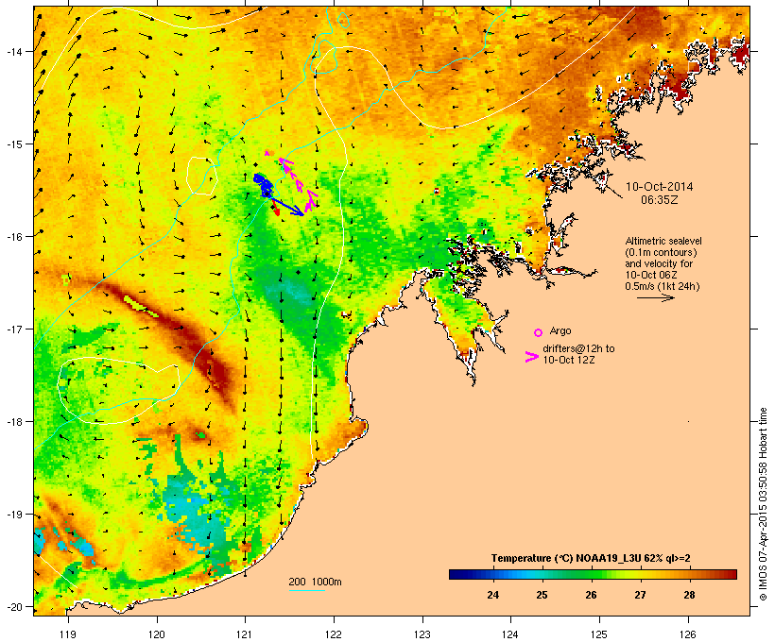Click longitude axis label '120'
Viewport: 775px width, 642px height.
point(157,634)
